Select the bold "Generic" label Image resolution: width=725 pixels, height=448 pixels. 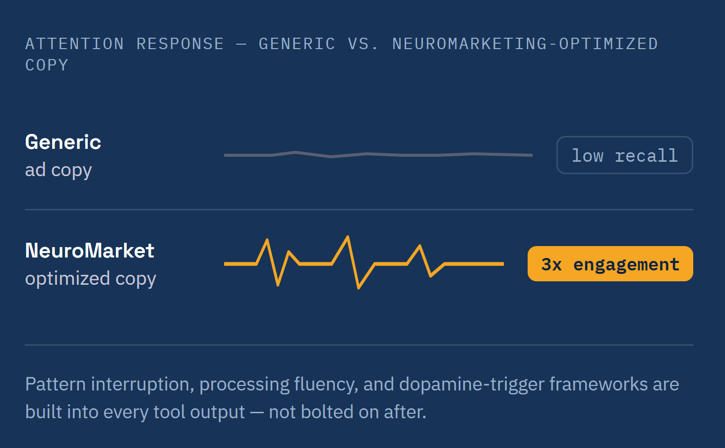point(63,142)
